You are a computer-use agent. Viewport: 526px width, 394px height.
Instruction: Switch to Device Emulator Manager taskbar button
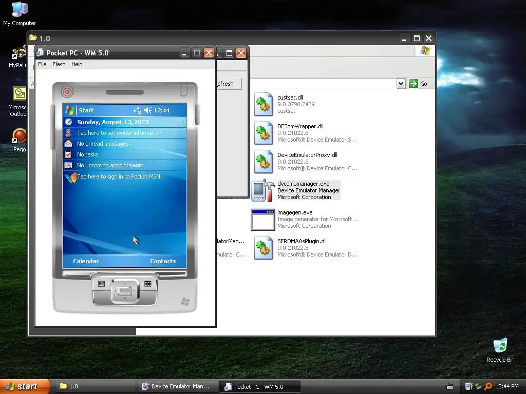coord(177,386)
